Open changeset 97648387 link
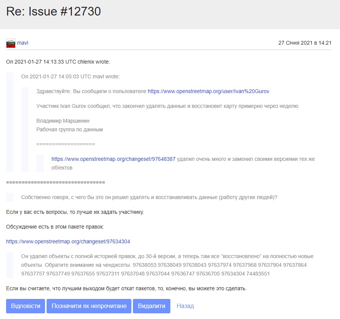The height and width of the screenshot is (319, 340). [x=113, y=159]
